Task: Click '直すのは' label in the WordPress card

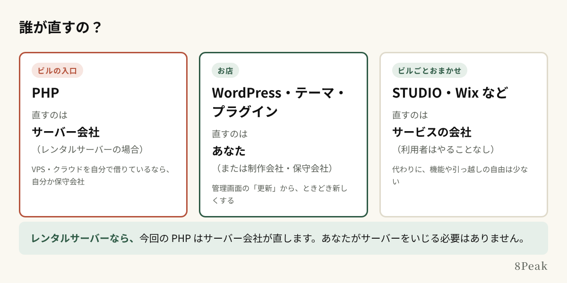Action: coord(230,134)
